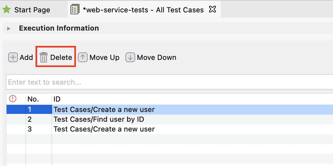Click the Move Up arrow icon

coord(83,58)
